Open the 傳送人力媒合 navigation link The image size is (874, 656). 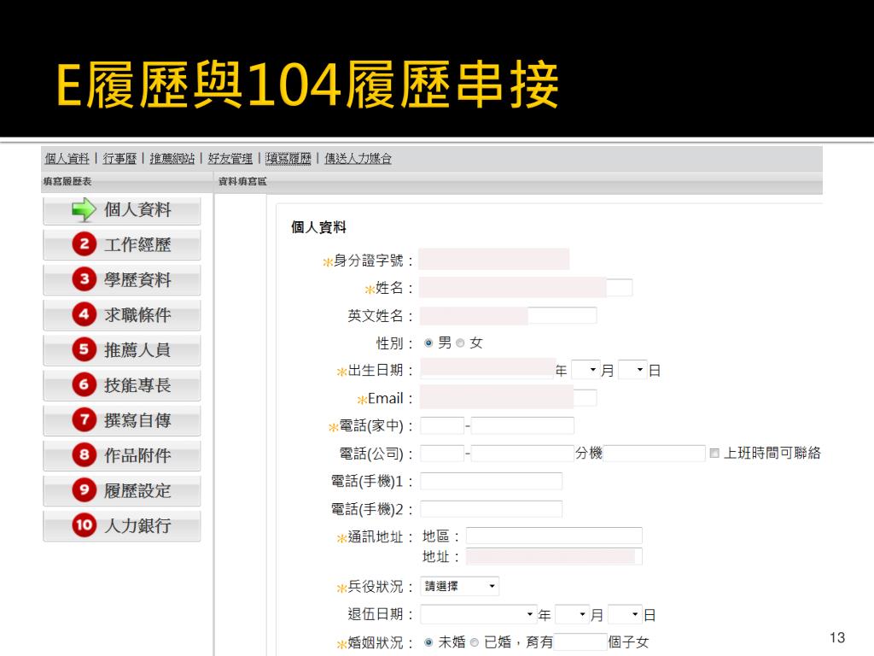click(x=358, y=158)
